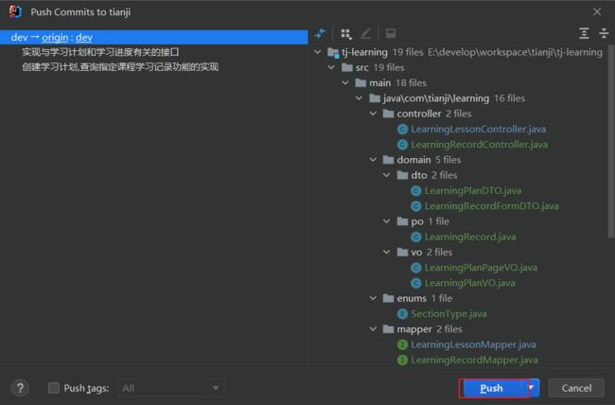The width and height of the screenshot is (615, 405).
Task: Click the controller folder icon
Action: 388,114
